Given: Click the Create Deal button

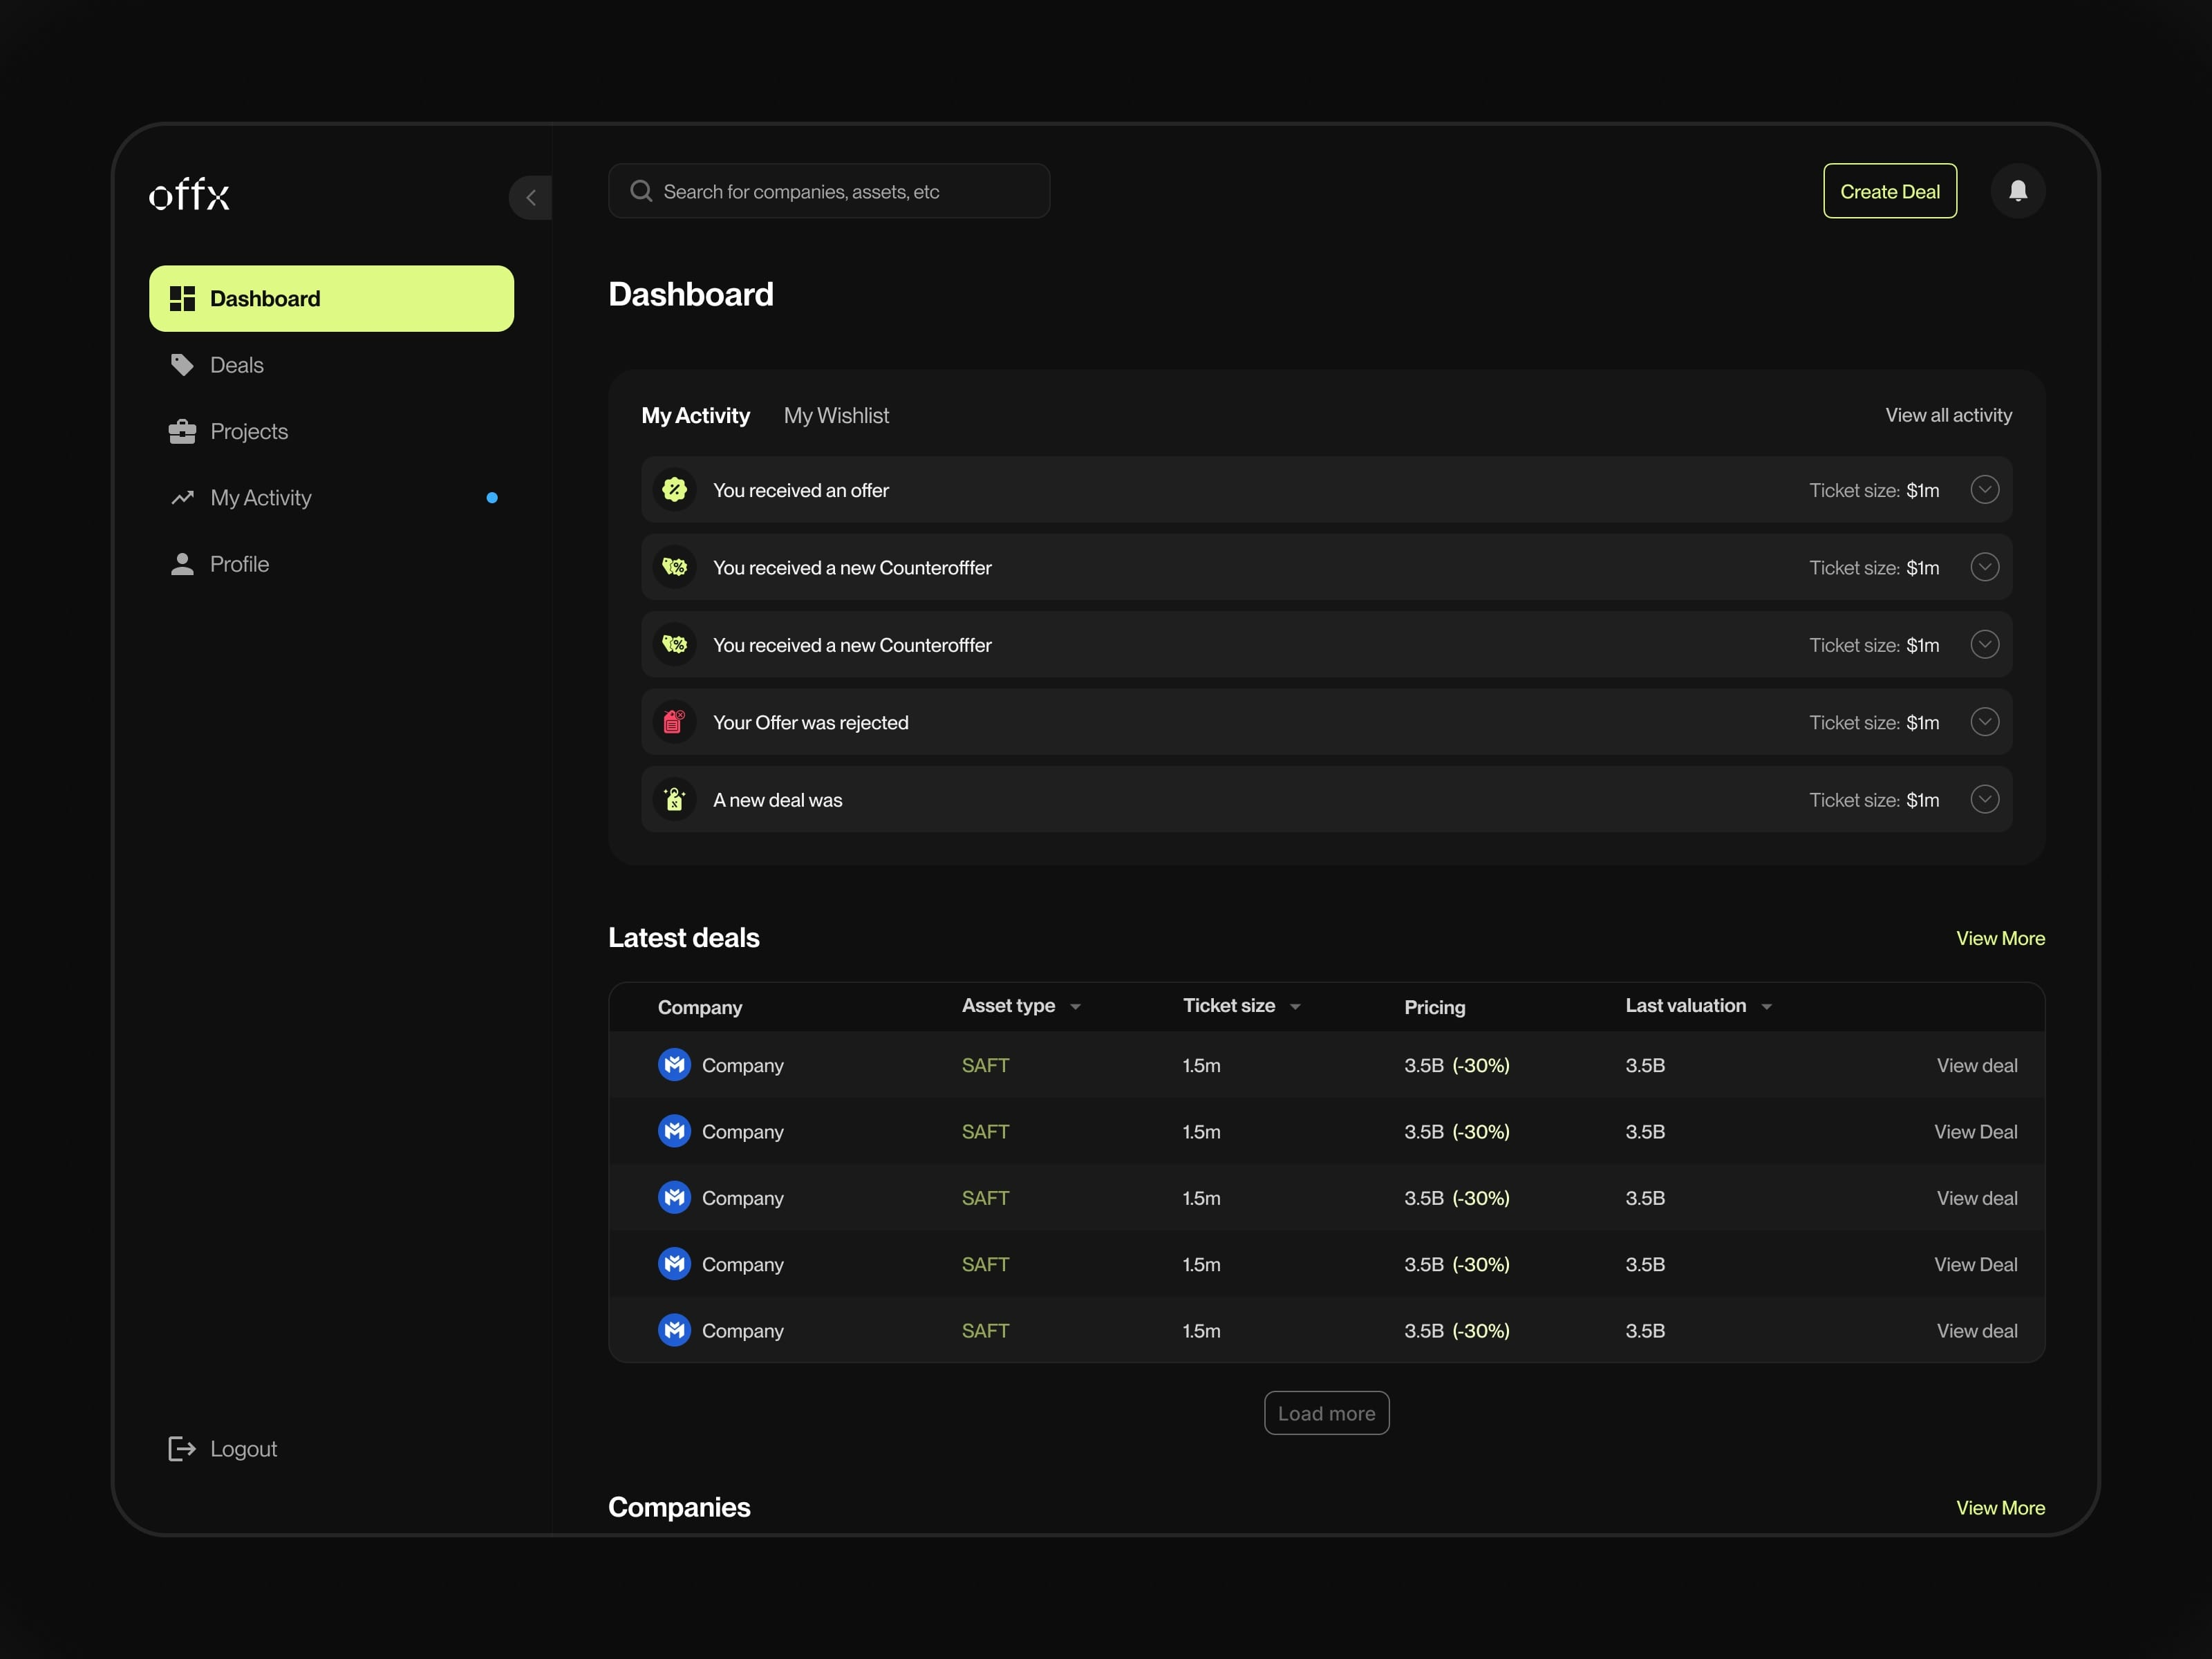Looking at the screenshot, I should 1889,191.
